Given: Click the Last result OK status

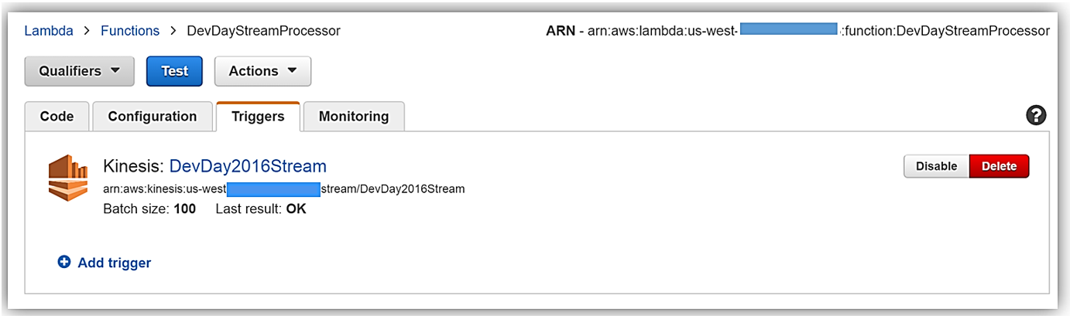Looking at the screenshot, I should tap(296, 209).
